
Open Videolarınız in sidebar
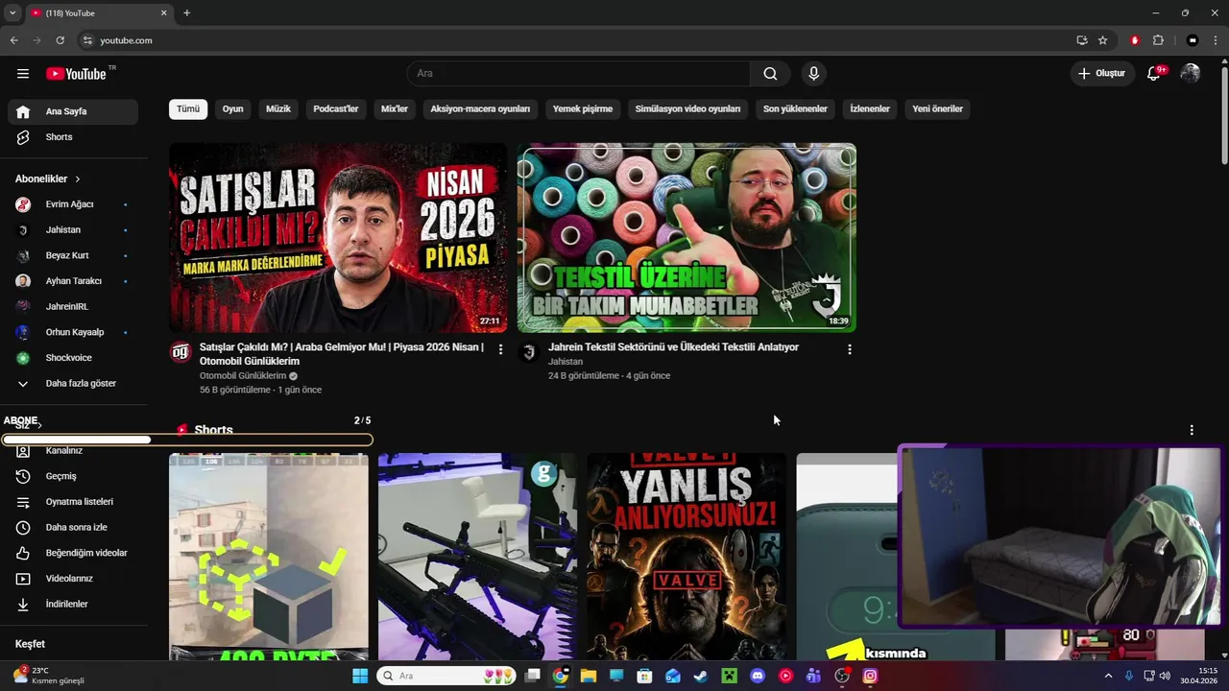(x=73, y=579)
